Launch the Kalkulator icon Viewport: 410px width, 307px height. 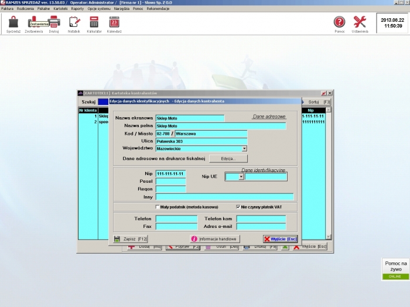94,24
